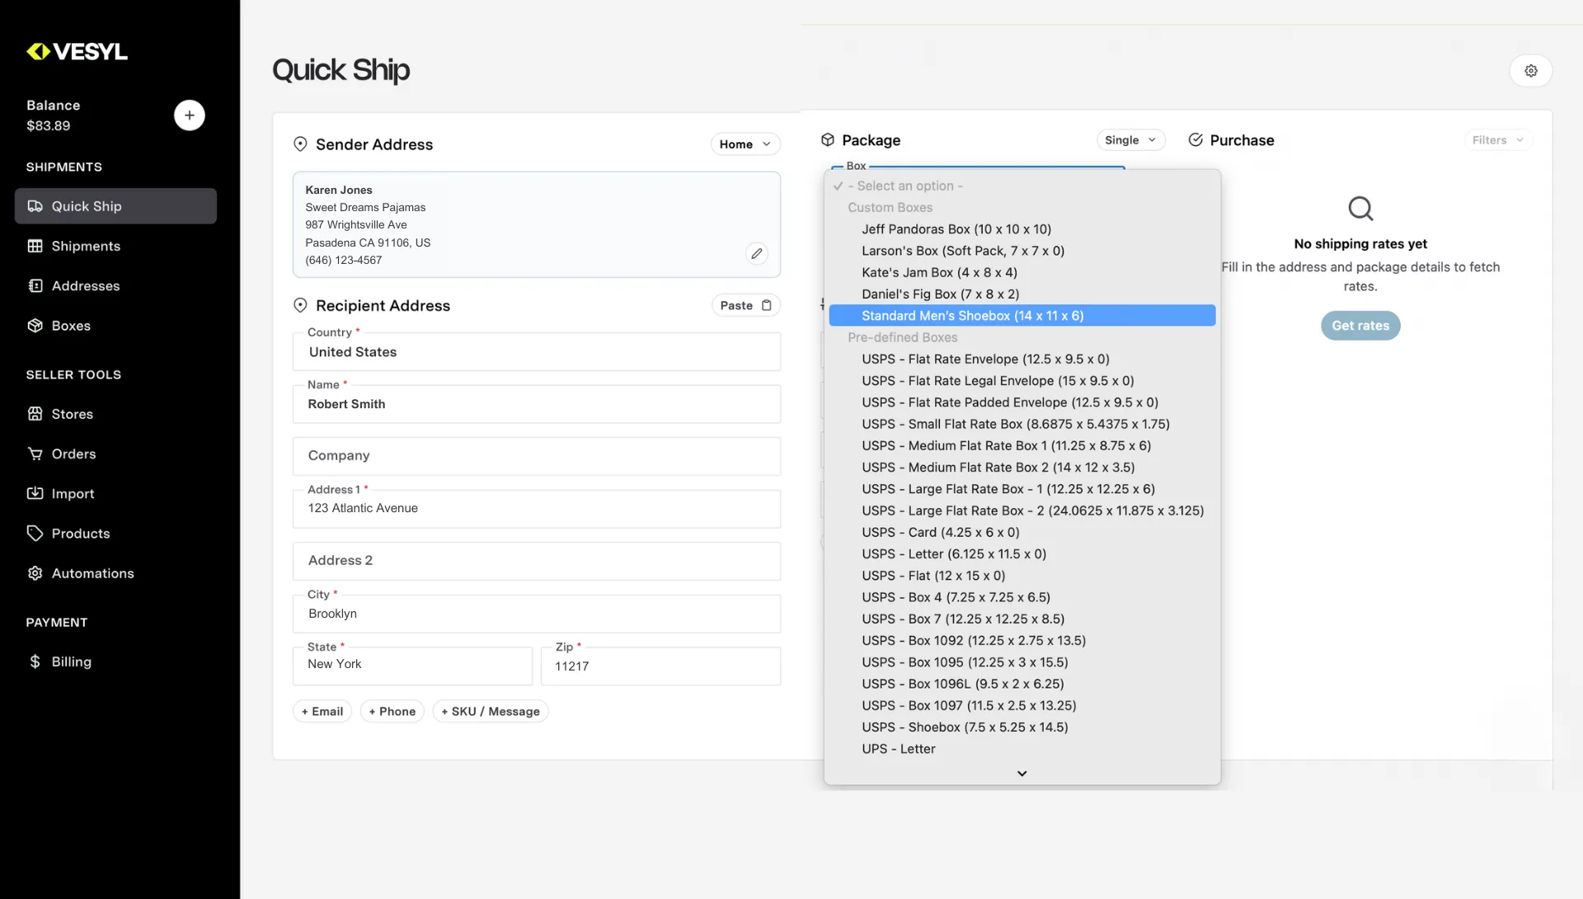Image resolution: width=1583 pixels, height=899 pixels.
Task: Focus the recipient Name field
Action: pyautogui.click(x=537, y=404)
